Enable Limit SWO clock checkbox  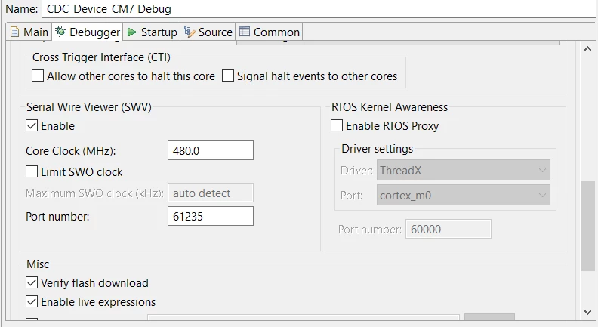coord(32,171)
